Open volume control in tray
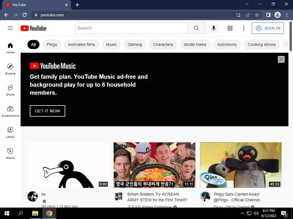The image size is (293, 219). (256, 213)
